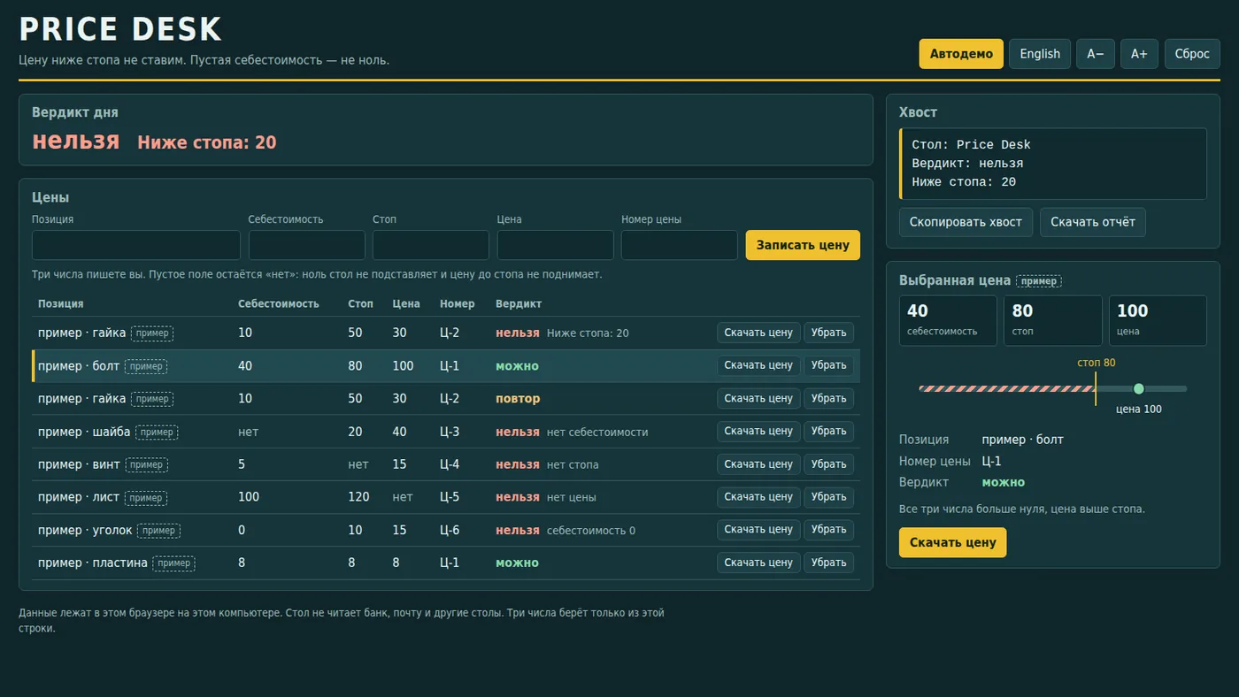The width and height of the screenshot is (1239, 697).
Task: Start the Автодемо mode
Action: (x=961, y=54)
